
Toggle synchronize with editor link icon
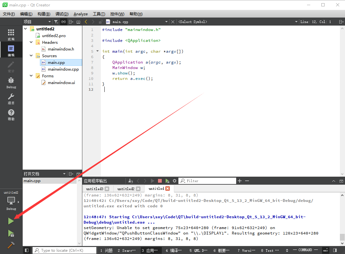click(x=64, y=22)
